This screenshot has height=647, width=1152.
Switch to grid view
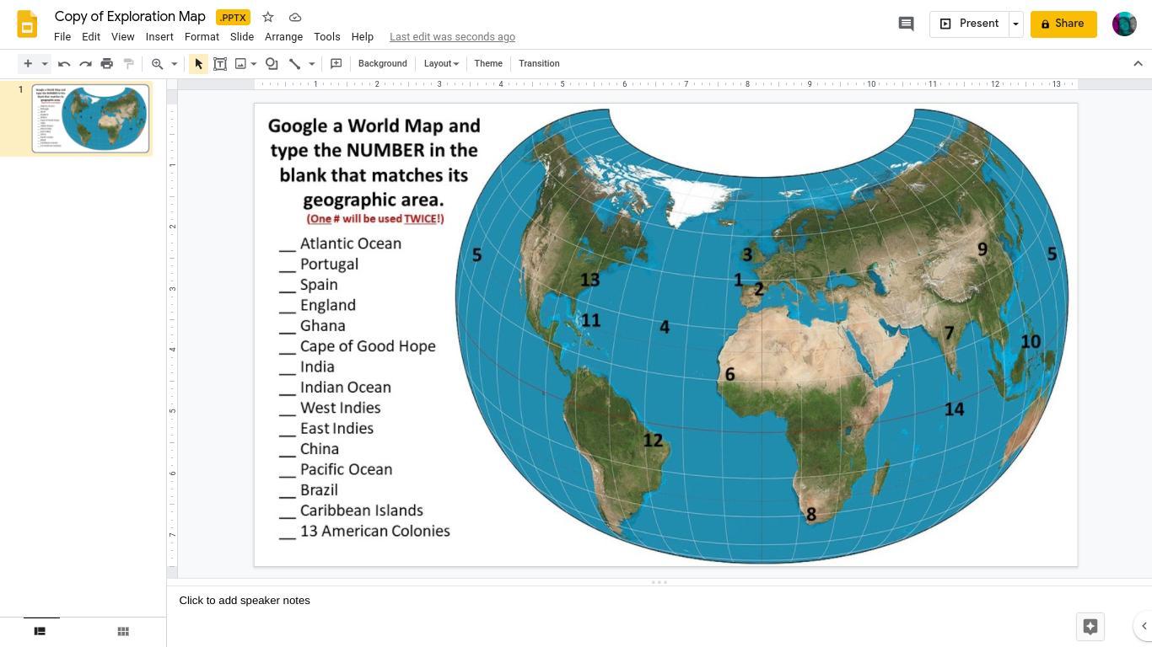[x=123, y=631]
